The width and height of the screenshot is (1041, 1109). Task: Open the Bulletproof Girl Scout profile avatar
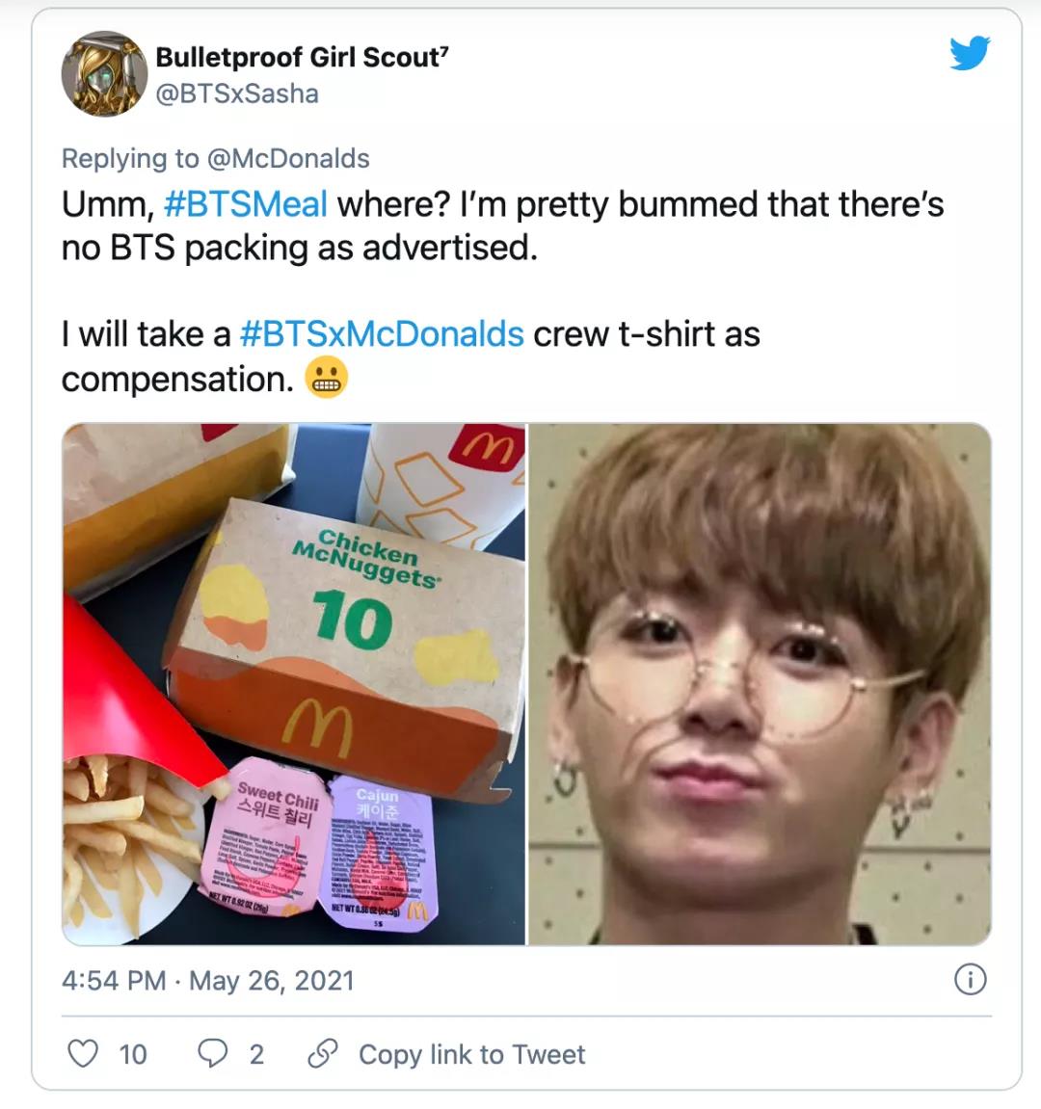tap(104, 73)
